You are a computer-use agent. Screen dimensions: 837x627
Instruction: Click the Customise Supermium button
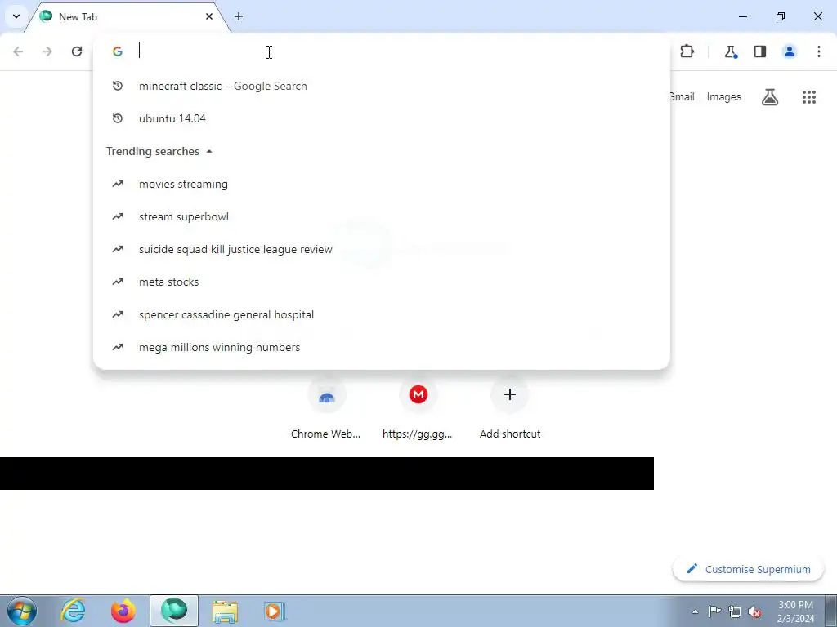coord(749,569)
